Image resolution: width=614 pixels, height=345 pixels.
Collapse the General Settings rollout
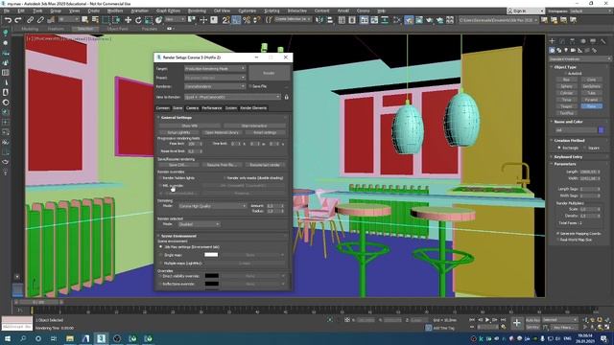pos(177,117)
